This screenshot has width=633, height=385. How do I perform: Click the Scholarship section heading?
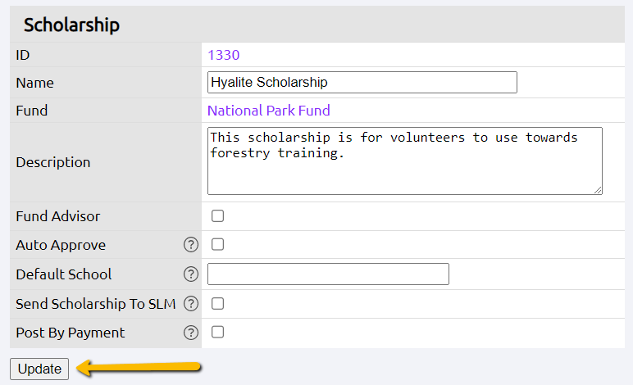coord(71,25)
